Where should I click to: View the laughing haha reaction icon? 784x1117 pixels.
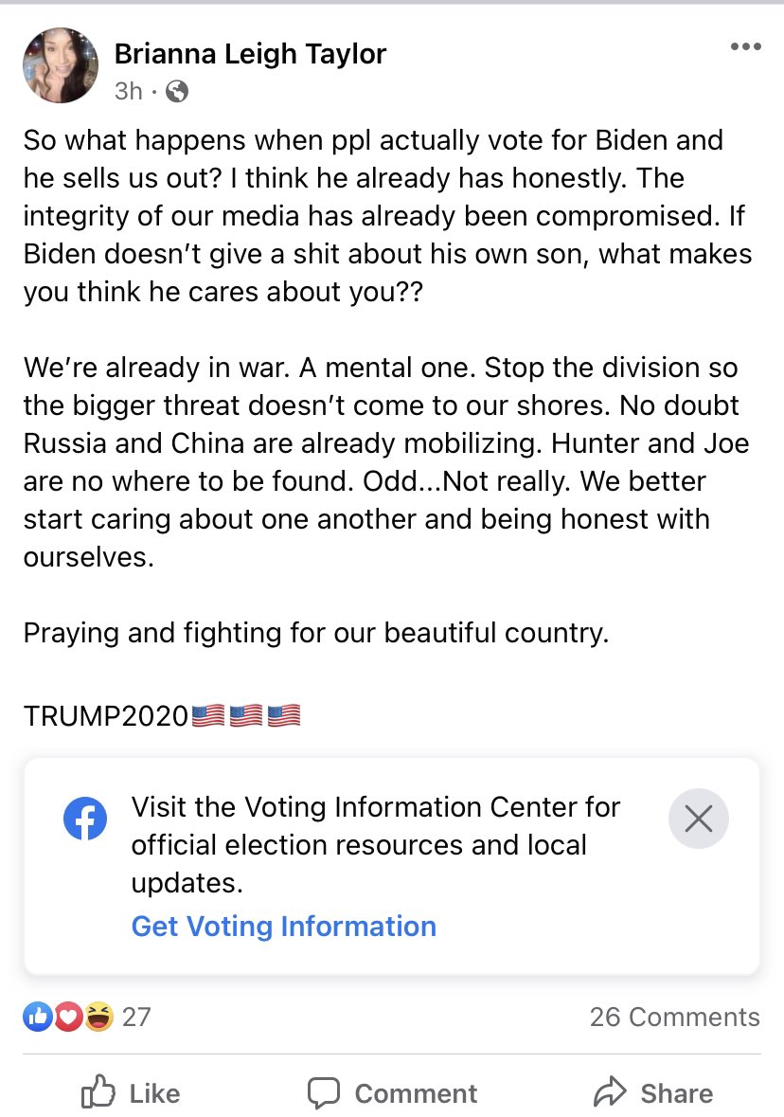[99, 1017]
